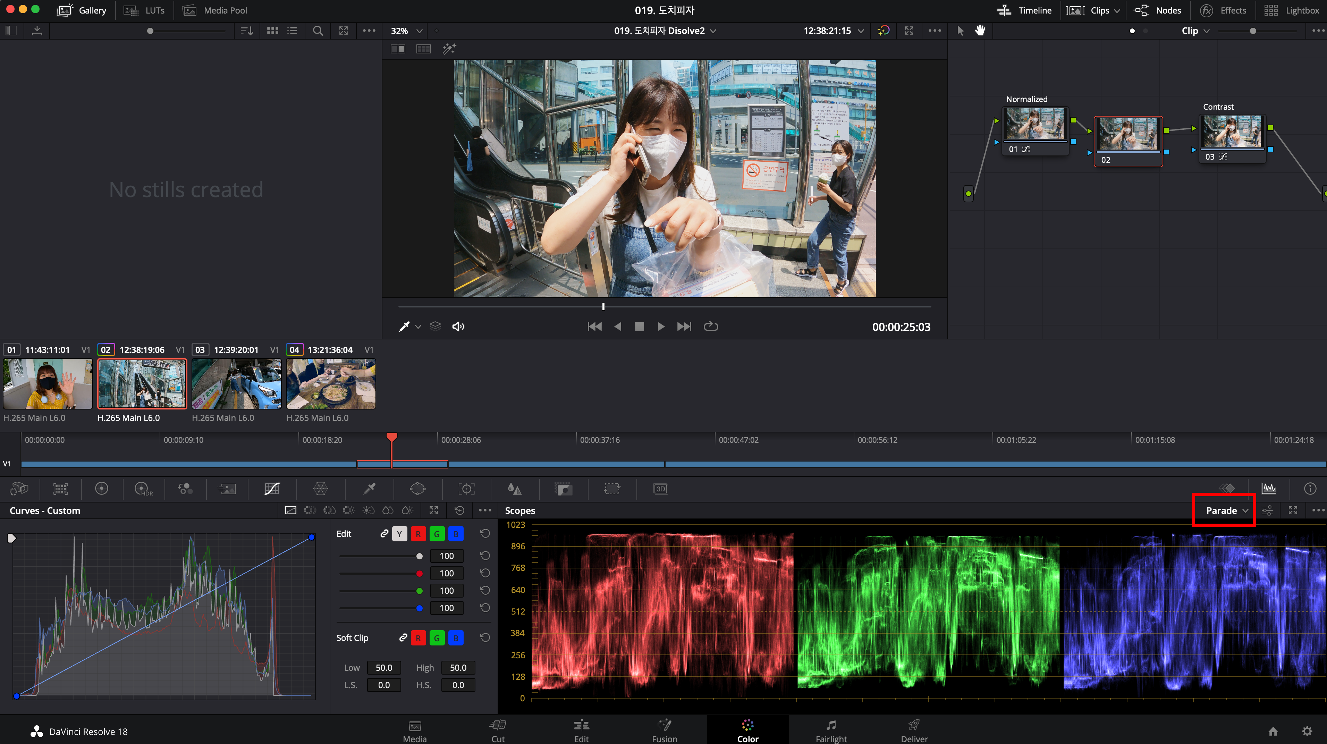The width and height of the screenshot is (1327, 744).
Task: Show the Media Pool panel
Action: [x=215, y=10]
